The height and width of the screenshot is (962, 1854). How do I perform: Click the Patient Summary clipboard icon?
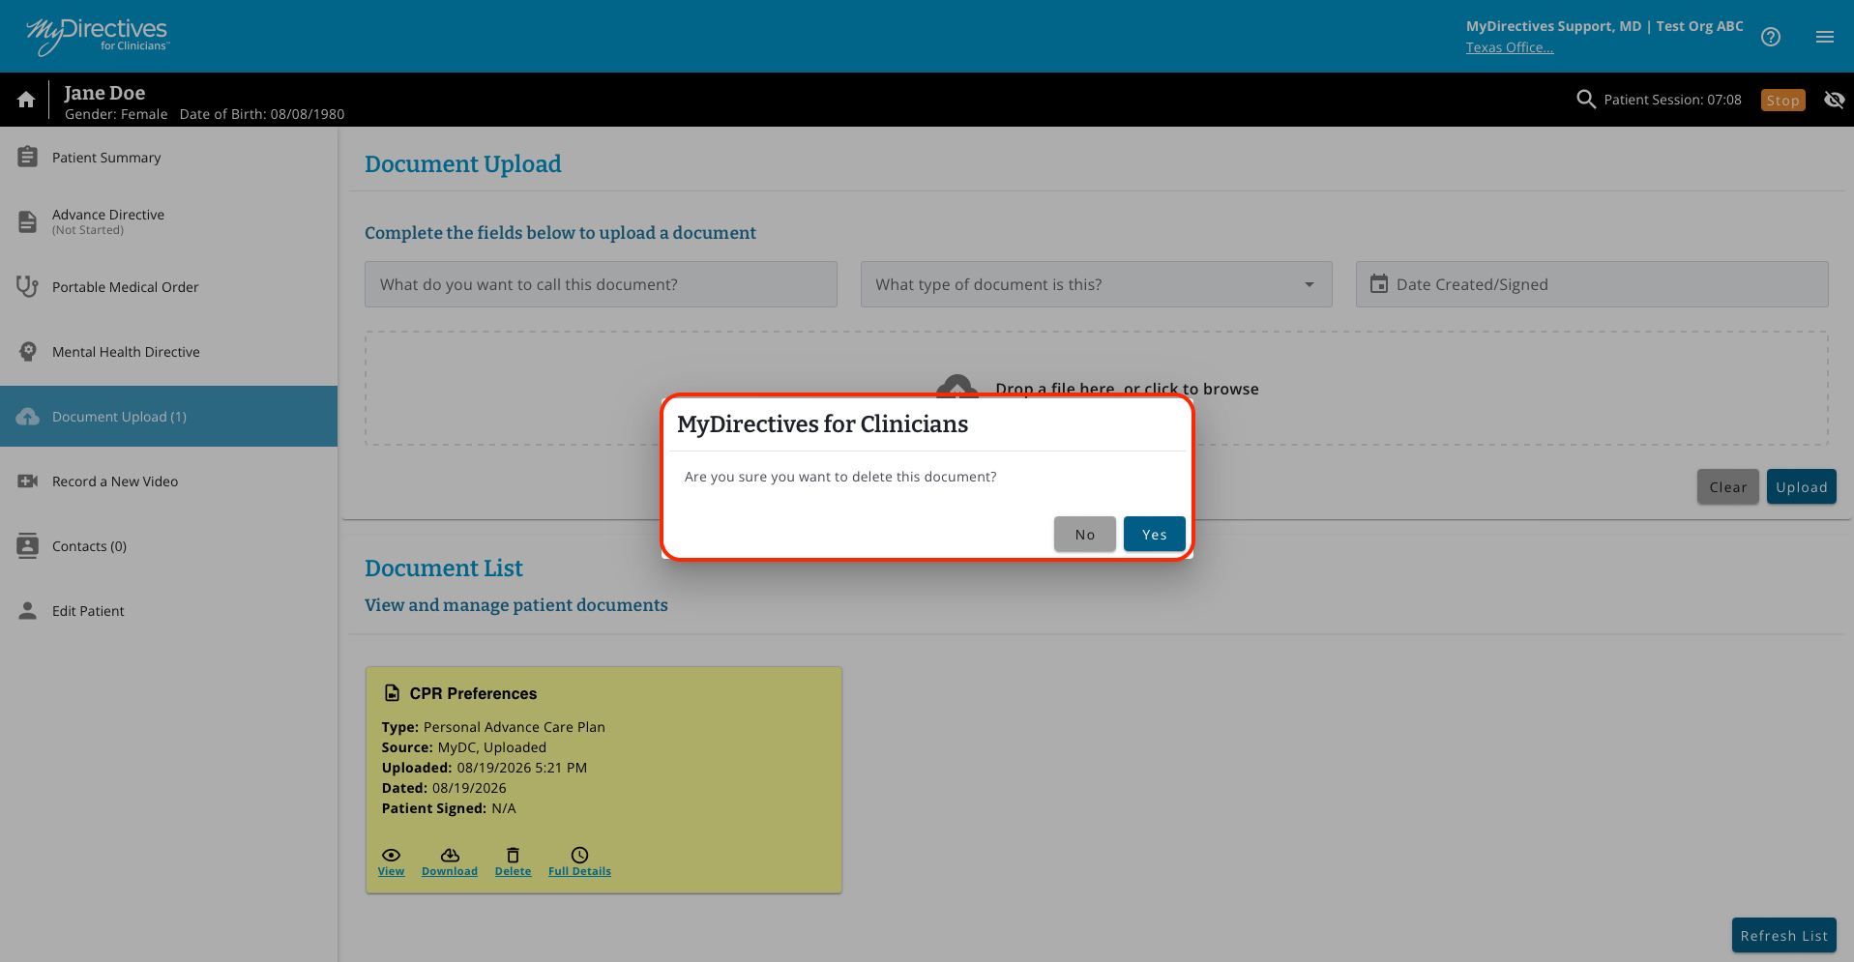[28, 157]
